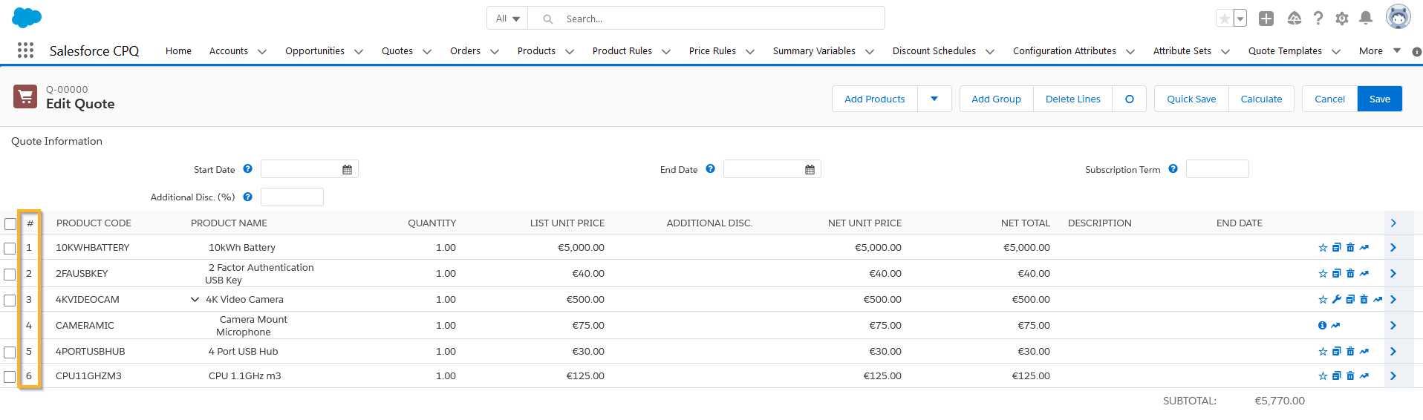Open the Products tab
This screenshot has width=1423, height=420.
tap(536, 51)
